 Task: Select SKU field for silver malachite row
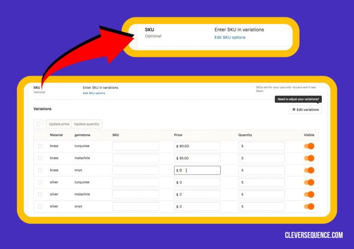pos(136,195)
